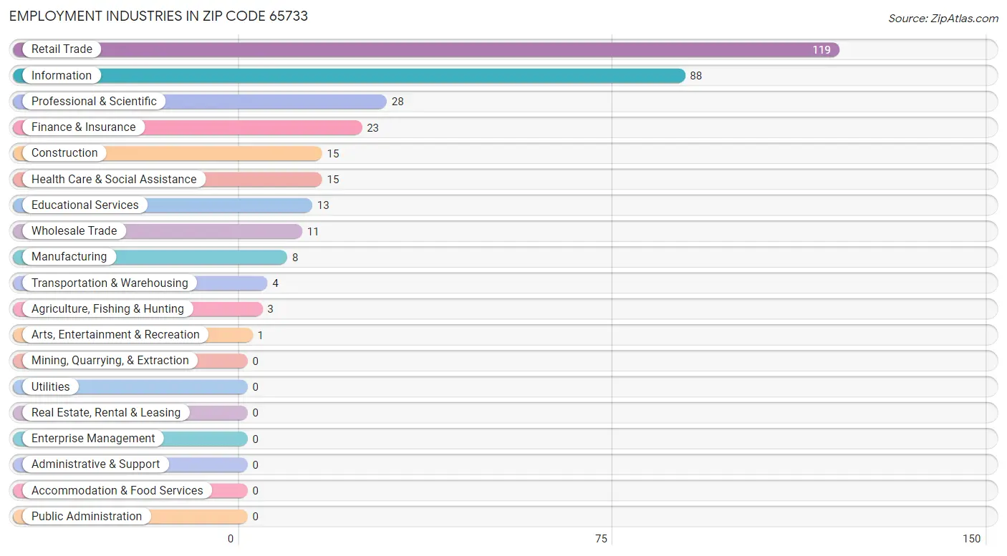
Task: Click Accommodation & Food Services label
Action: coord(117,491)
